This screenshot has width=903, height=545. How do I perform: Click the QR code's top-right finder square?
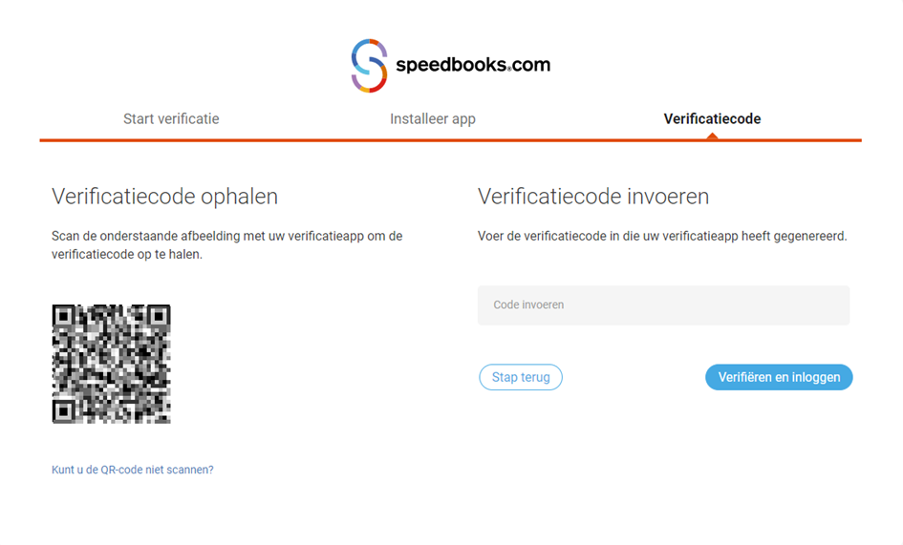click(x=157, y=318)
